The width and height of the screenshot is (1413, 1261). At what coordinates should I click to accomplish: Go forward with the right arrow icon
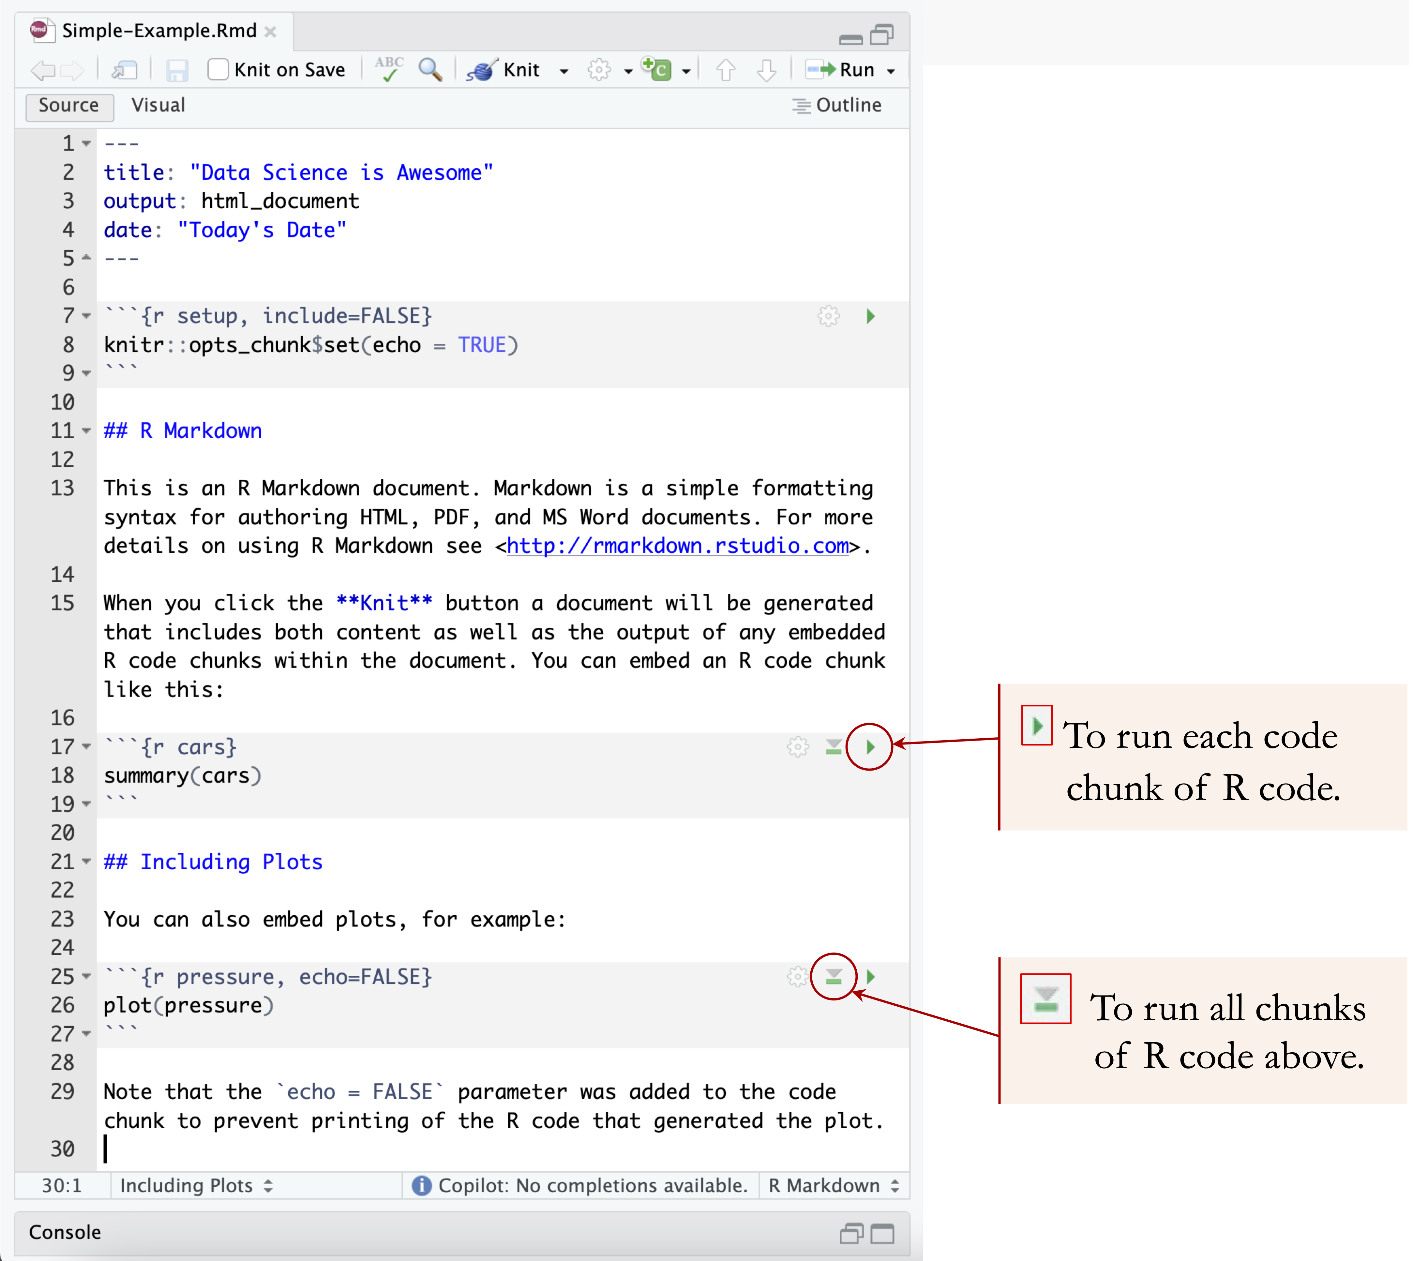click(x=72, y=70)
